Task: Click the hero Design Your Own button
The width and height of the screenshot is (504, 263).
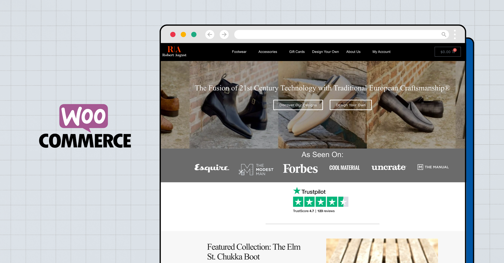Action: click(x=351, y=105)
